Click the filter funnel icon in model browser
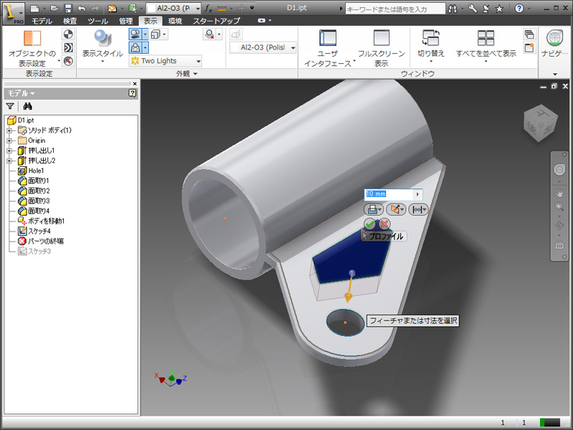 (10, 106)
